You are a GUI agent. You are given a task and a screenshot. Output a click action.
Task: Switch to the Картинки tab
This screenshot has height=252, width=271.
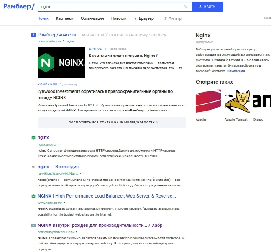click(x=65, y=18)
